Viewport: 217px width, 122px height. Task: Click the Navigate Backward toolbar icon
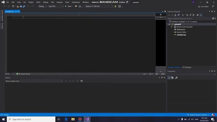coord(4,6)
